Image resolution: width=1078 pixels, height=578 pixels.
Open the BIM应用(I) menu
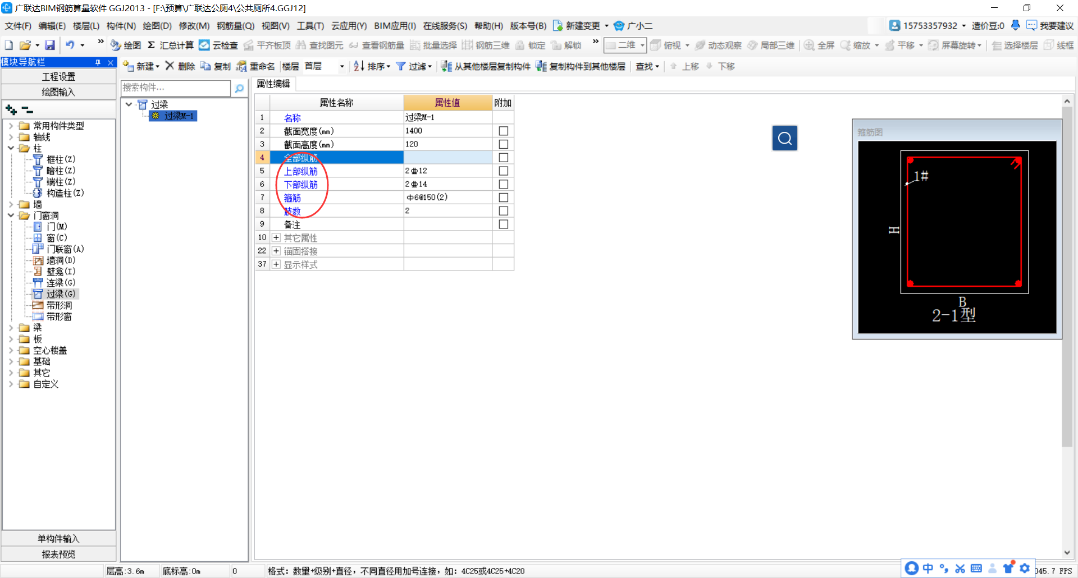395,26
